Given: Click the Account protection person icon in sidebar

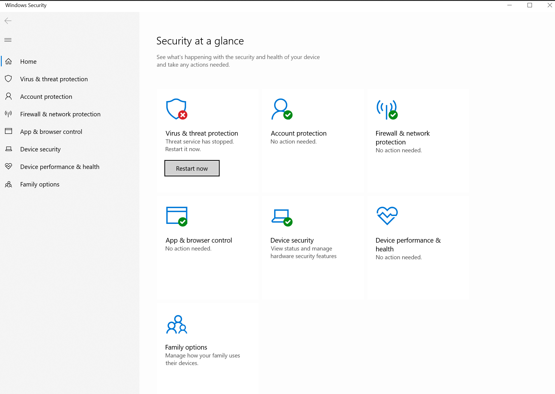Looking at the screenshot, I should pyautogui.click(x=8, y=96).
